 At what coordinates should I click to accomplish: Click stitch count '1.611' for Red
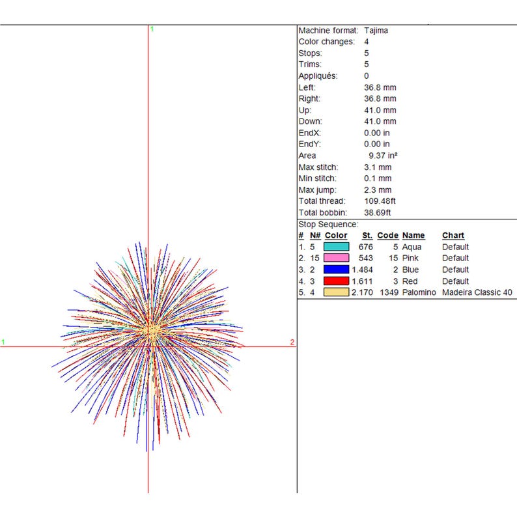[362, 281]
